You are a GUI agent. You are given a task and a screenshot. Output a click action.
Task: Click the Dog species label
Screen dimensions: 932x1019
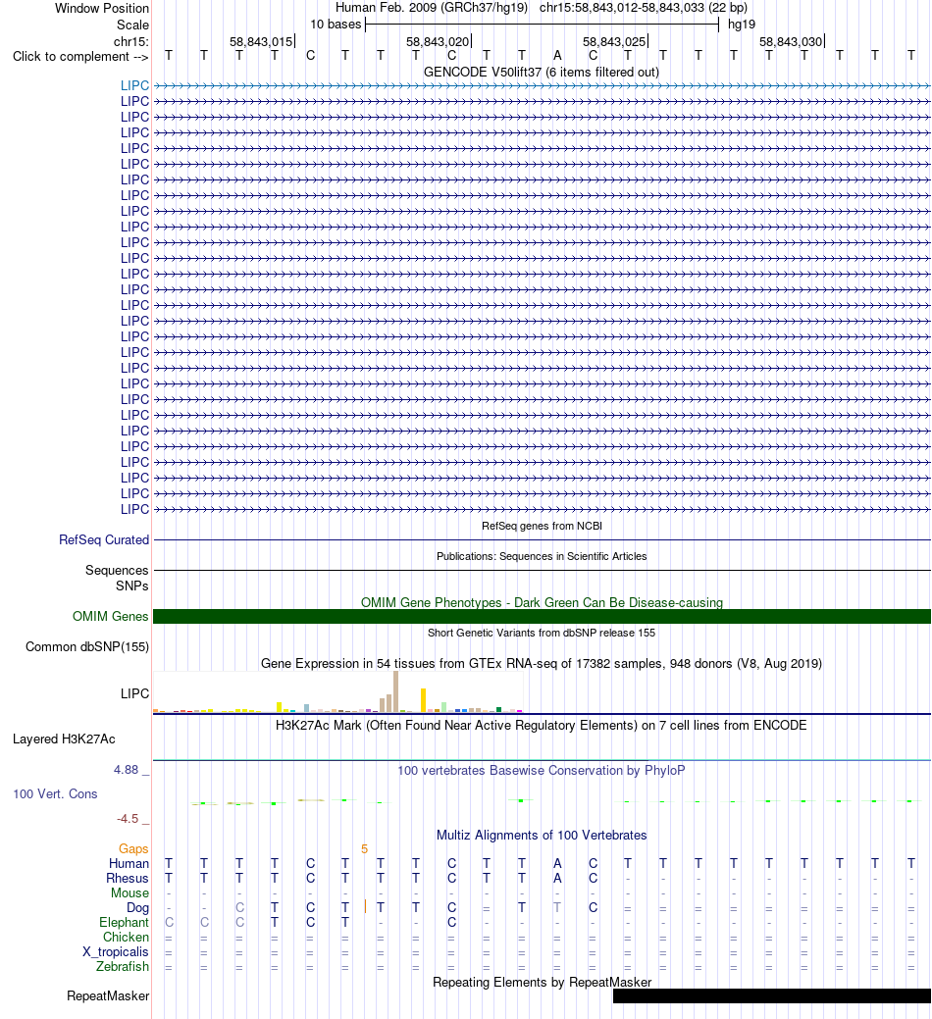(137, 908)
